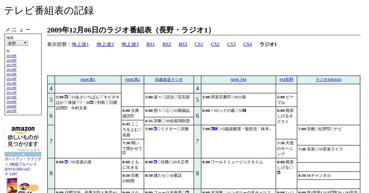This screenshot has height=193, width=369.
Task: Switch display to 地上波2
Action: tap(105, 44)
